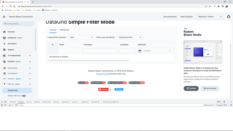The image size is (233, 131).
Task: Select the Example tab
Action: (x=53, y=30)
